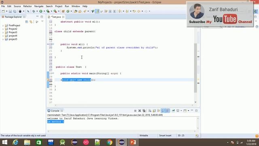Viewport: 259px width, 146px height.
Task: Expand the FirstProject tree node
Action: tap(3, 26)
